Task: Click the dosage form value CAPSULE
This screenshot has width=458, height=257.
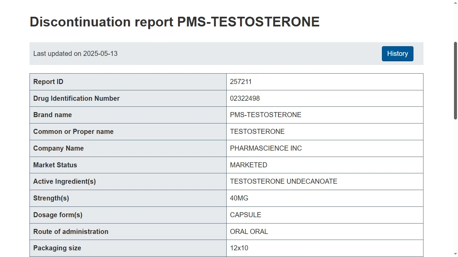Action: pos(245,215)
